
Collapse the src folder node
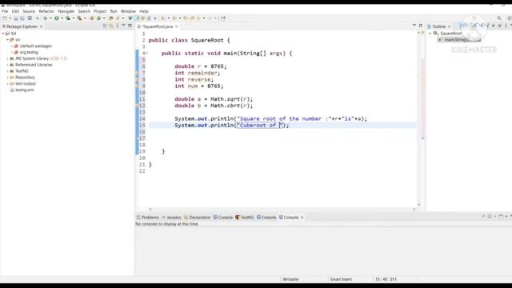pyautogui.click(x=7, y=39)
